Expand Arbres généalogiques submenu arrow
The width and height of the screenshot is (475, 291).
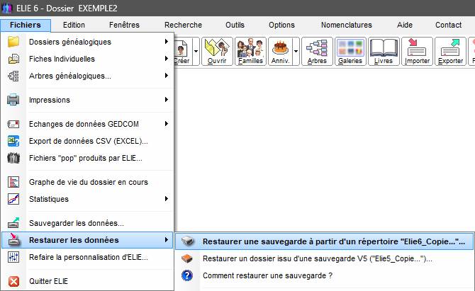click(167, 75)
